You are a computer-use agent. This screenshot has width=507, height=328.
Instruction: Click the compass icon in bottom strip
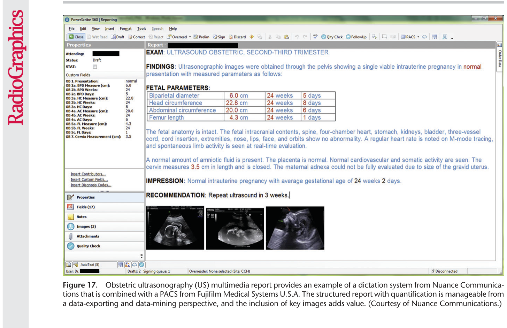pyautogui.click(x=141, y=265)
